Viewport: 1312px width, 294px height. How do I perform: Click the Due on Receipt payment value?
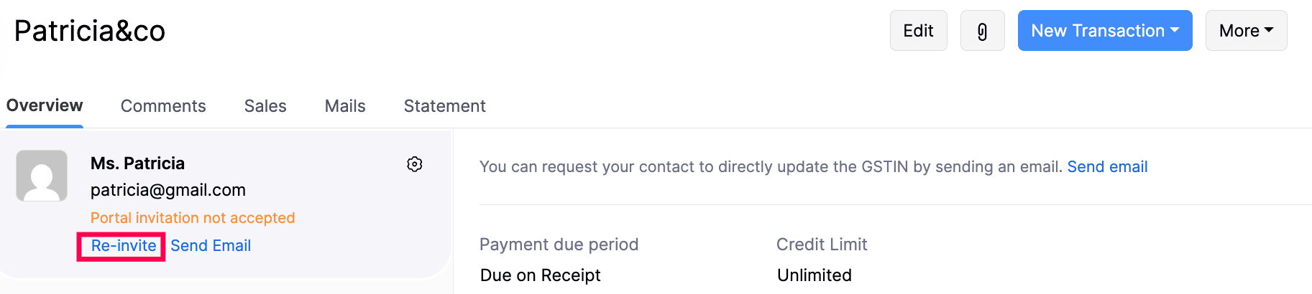coord(540,275)
